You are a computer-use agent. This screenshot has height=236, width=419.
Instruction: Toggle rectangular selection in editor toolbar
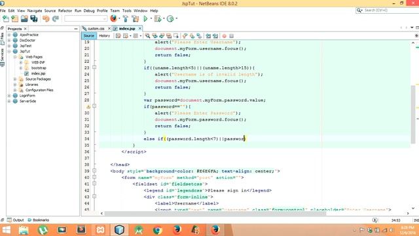click(x=176, y=36)
